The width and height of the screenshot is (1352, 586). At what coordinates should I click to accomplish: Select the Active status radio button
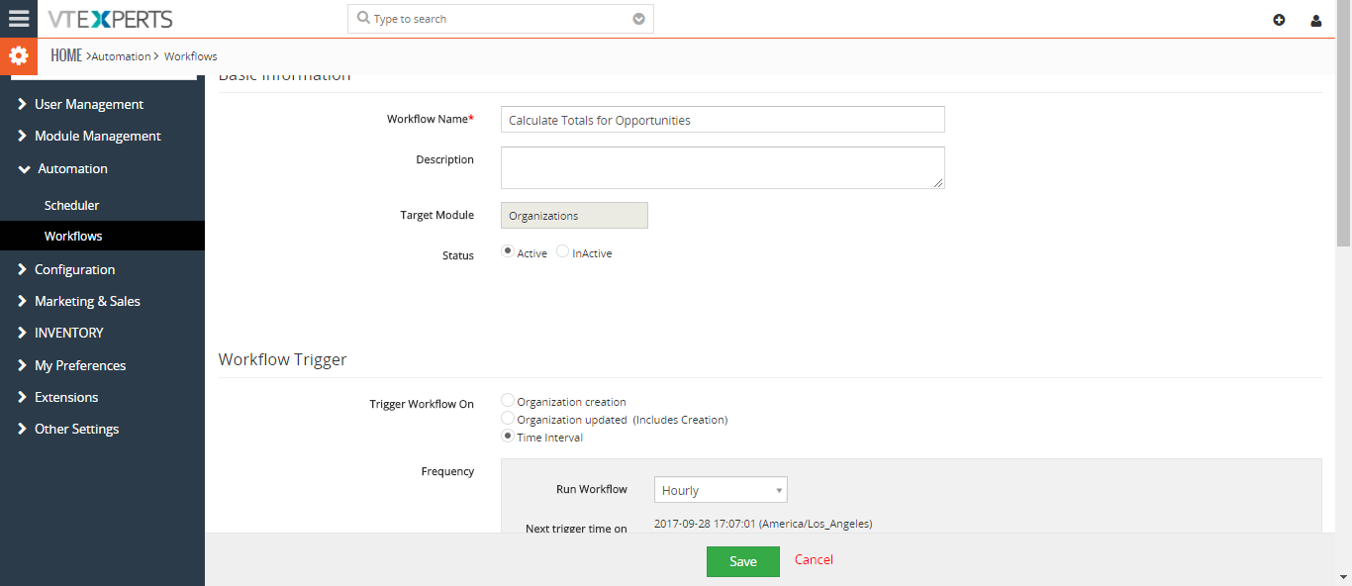[x=508, y=251]
